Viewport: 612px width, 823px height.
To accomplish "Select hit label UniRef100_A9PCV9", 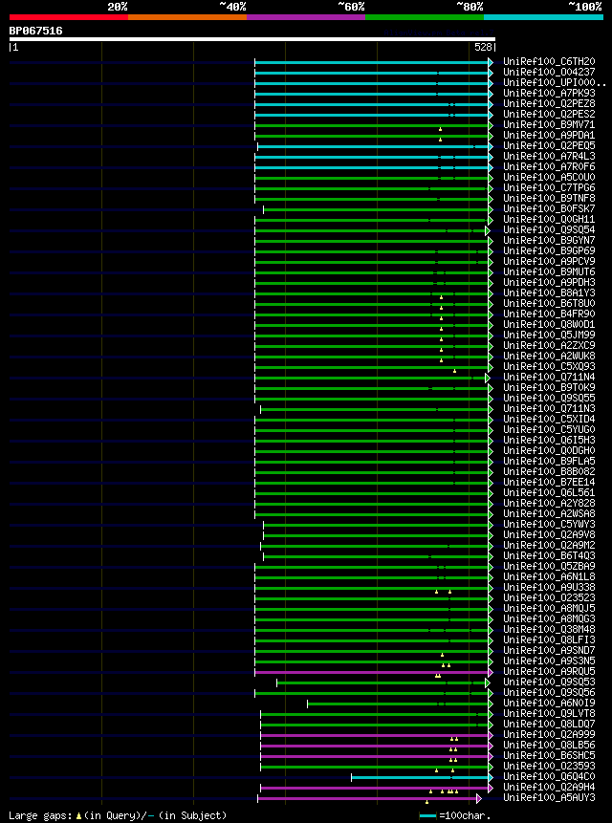I will pos(549,261).
